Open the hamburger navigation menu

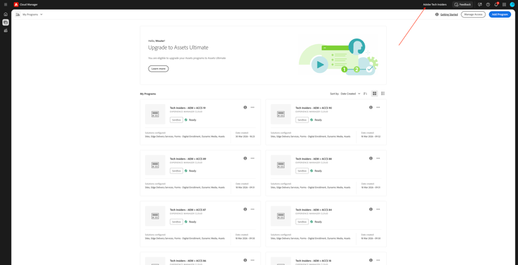(x=6, y=5)
